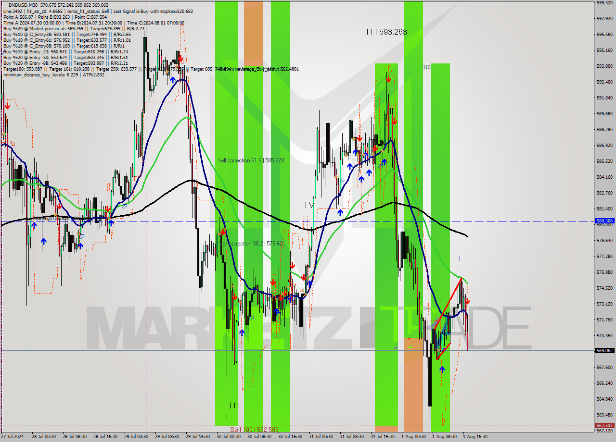The image size is (616, 442).
Task: Click the 'Sell correction 61.8 | 585.878' label
Action: click(251, 160)
